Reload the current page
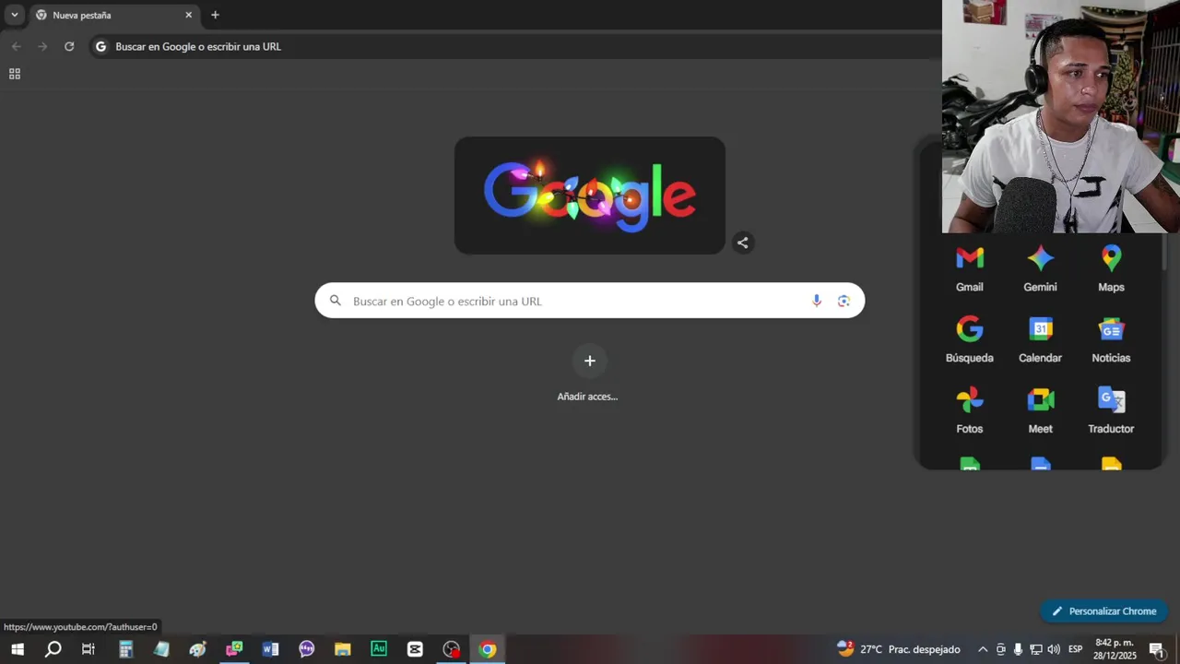The image size is (1180, 664). [x=69, y=46]
